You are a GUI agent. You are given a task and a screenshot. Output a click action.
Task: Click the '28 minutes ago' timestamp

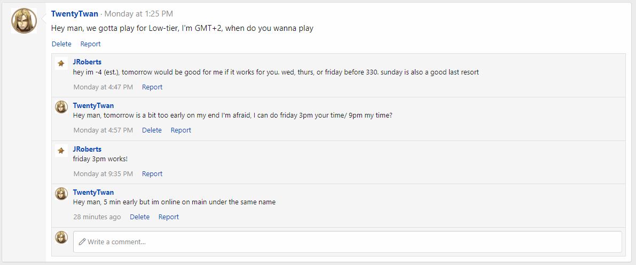pyautogui.click(x=97, y=217)
